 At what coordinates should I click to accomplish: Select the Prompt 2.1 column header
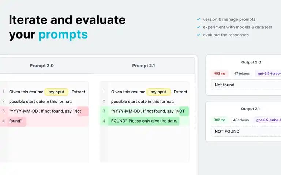tap(143, 66)
